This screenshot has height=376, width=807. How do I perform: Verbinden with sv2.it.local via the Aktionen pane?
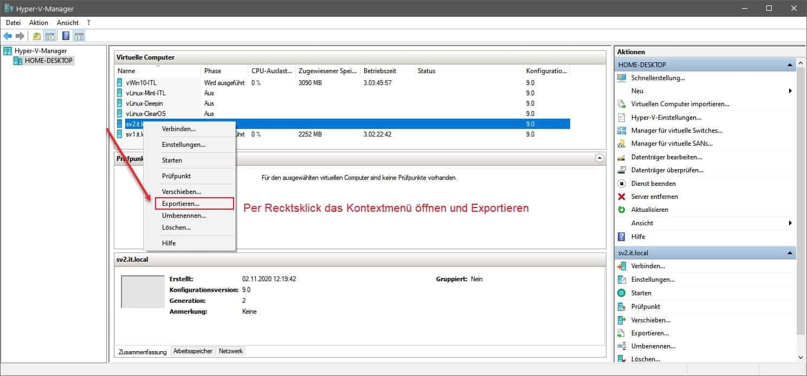click(x=648, y=265)
